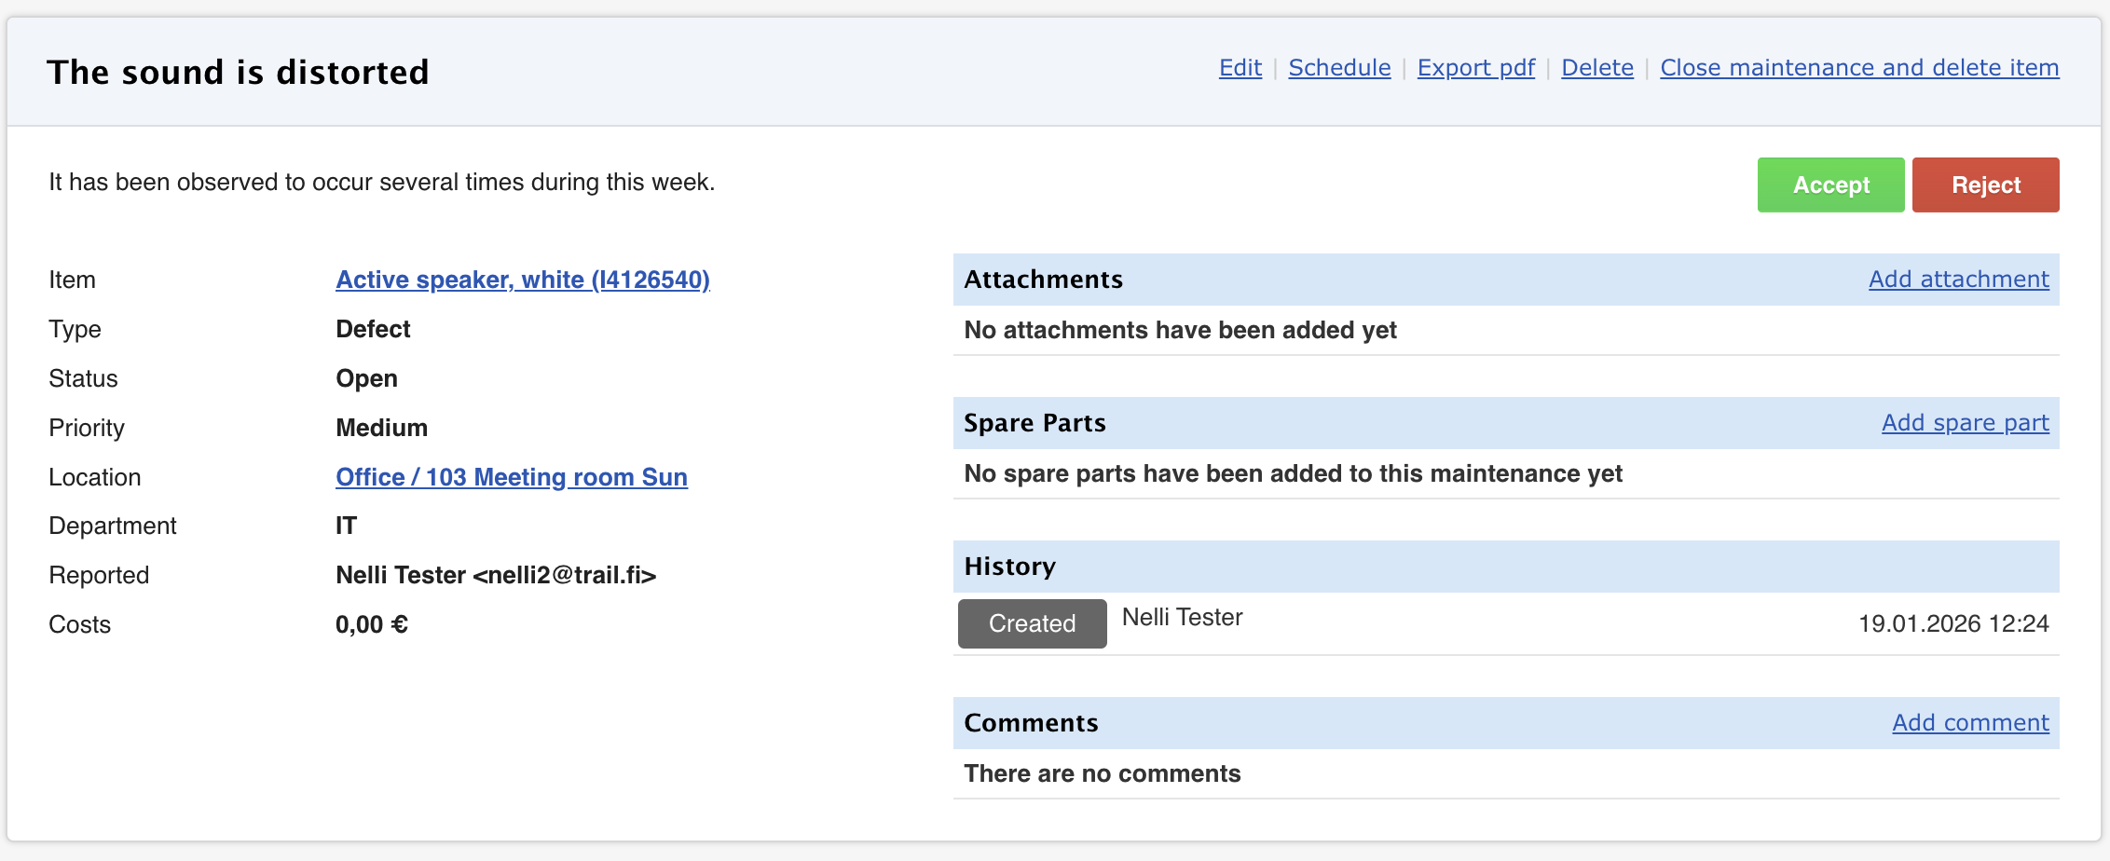
Task: Open the Active speaker, white item link
Action: (x=522, y=280)
